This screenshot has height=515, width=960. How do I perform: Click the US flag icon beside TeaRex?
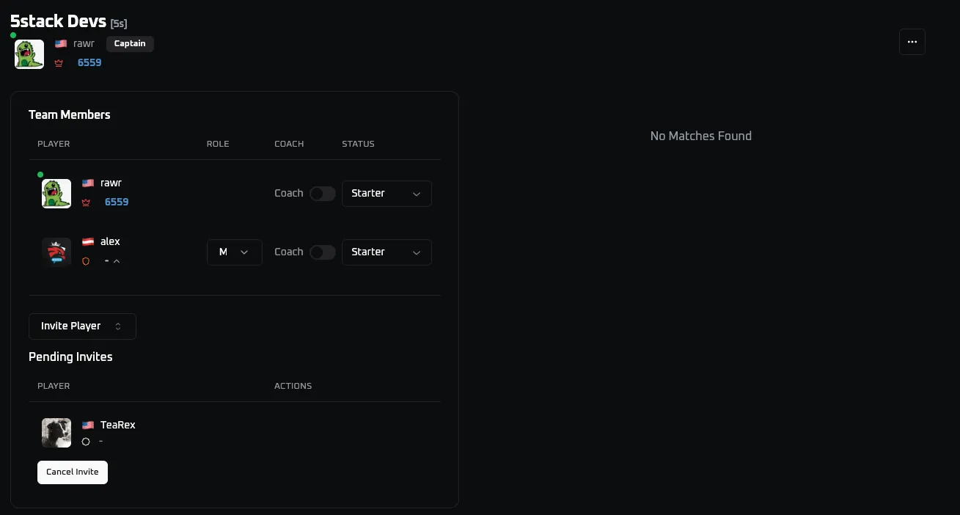coord(88,425)
